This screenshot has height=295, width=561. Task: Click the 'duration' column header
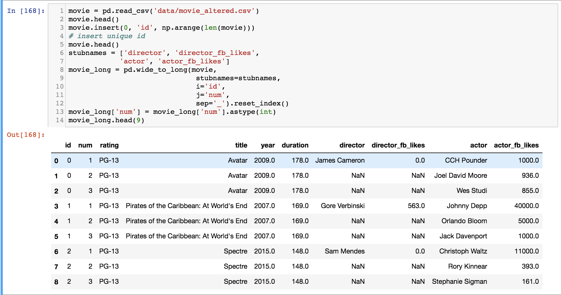pos(295,145)
